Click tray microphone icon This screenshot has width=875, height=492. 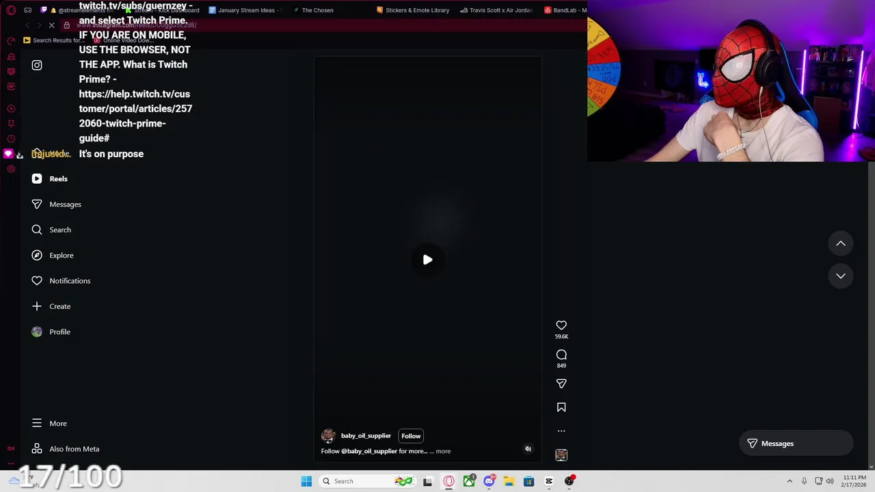coord(804,481)
